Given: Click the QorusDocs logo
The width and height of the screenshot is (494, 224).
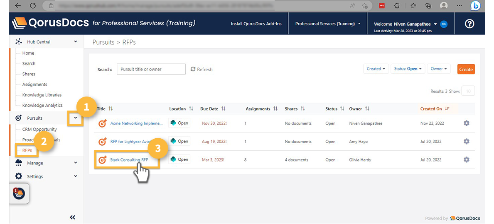Looking at the screenshot, I should click(50, 23).
